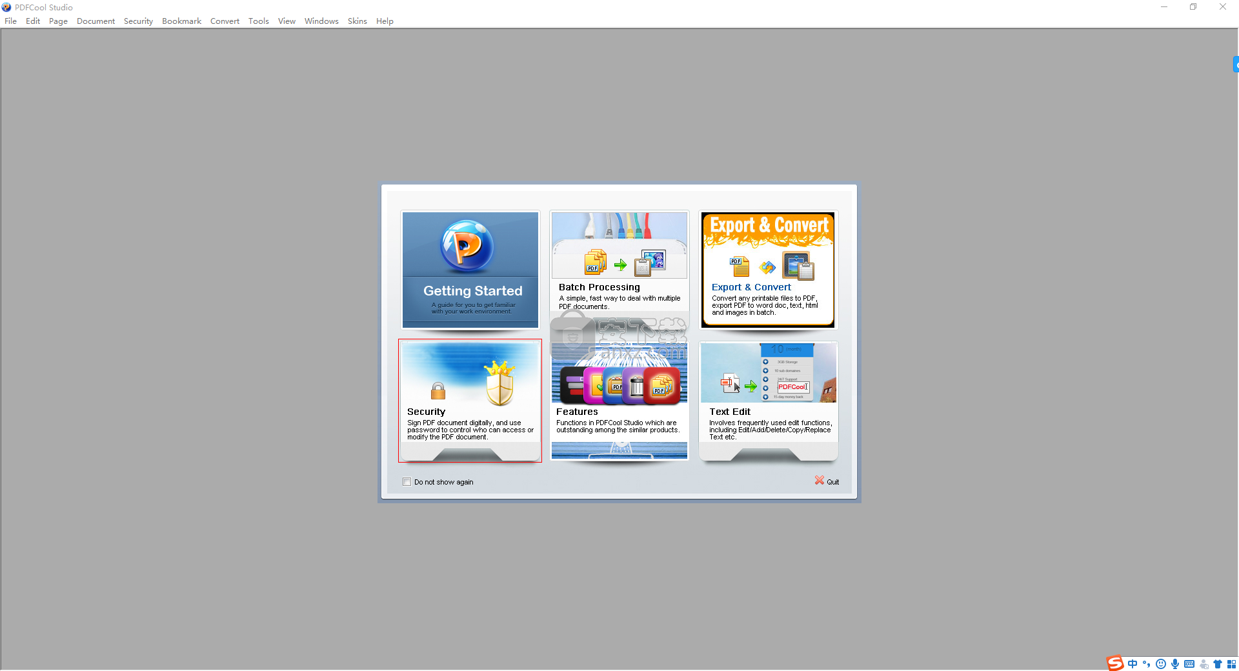Click the red PDF app icon in Features tile

(x=661, y=386)
